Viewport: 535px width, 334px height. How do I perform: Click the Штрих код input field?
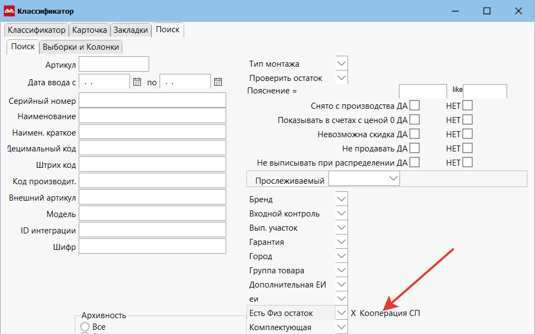point(152,164)
